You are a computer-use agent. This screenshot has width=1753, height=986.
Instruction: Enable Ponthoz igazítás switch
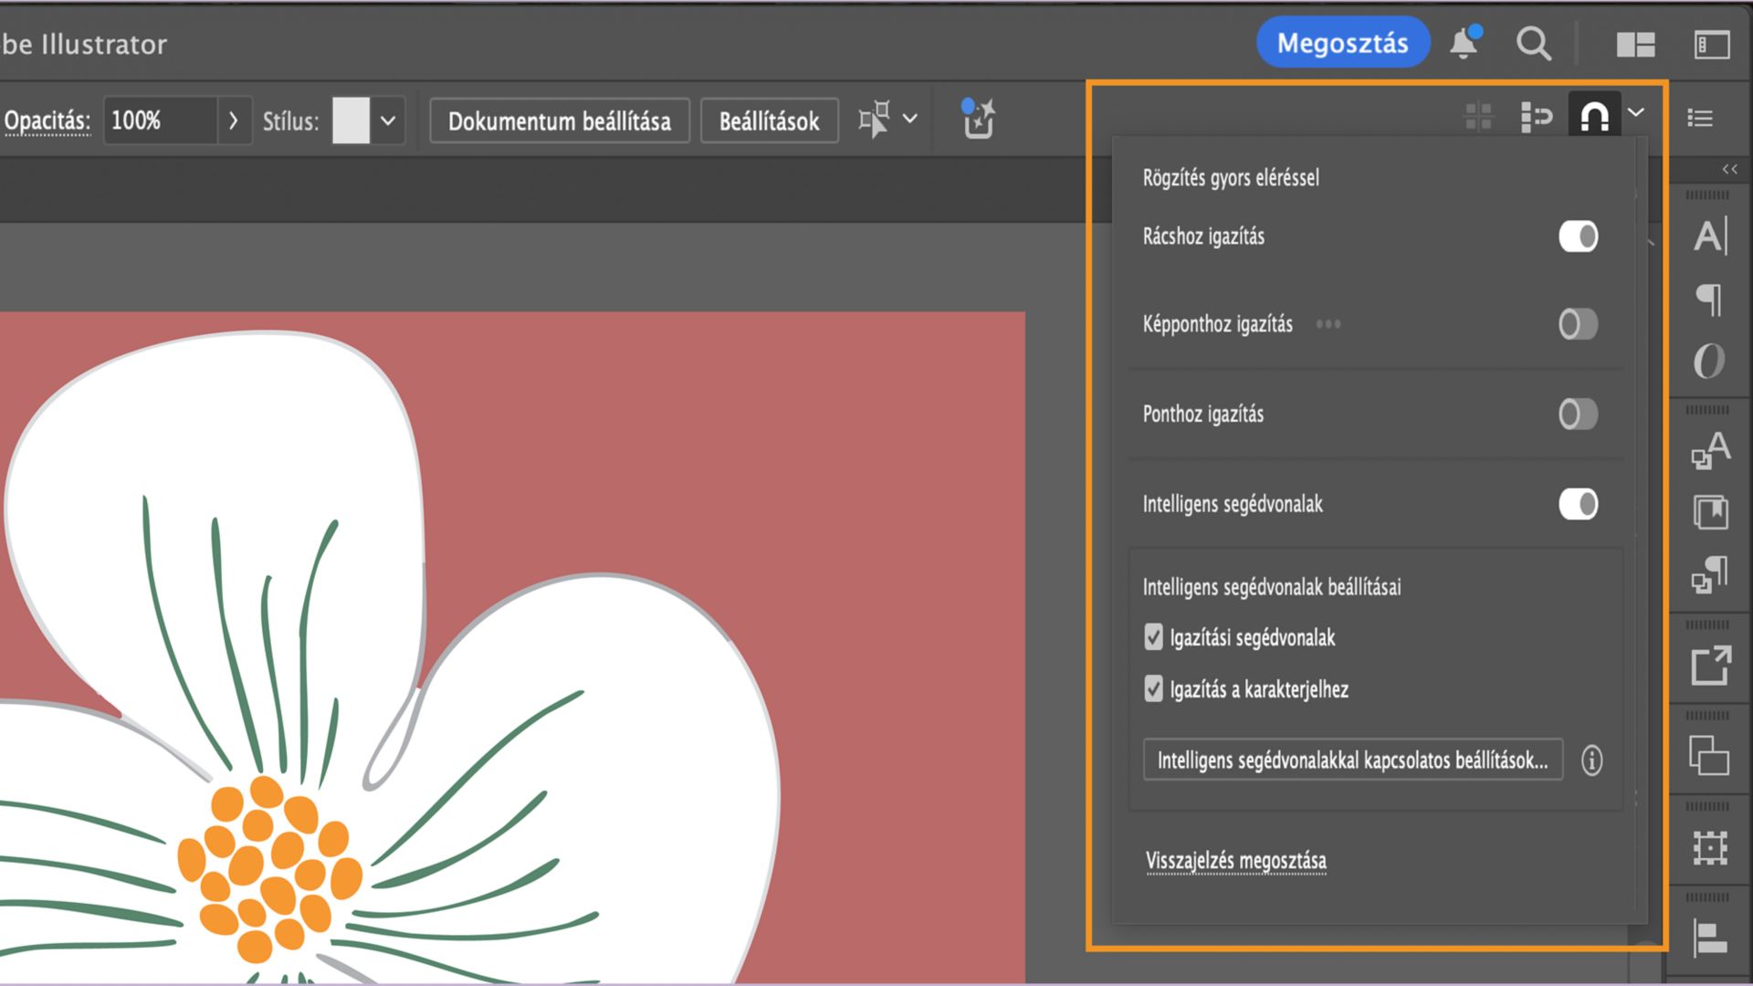coord(1578,414)
